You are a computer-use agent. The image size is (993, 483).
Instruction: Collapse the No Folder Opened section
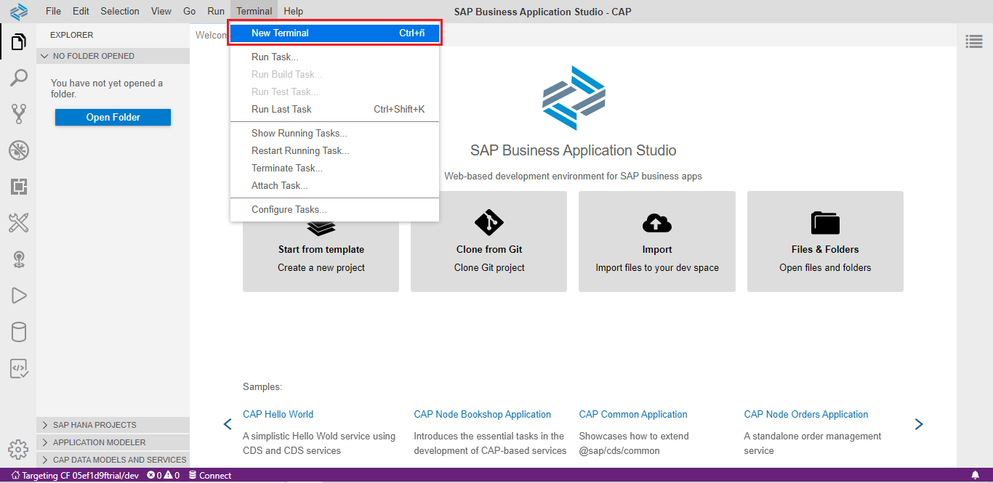(93, 56)
